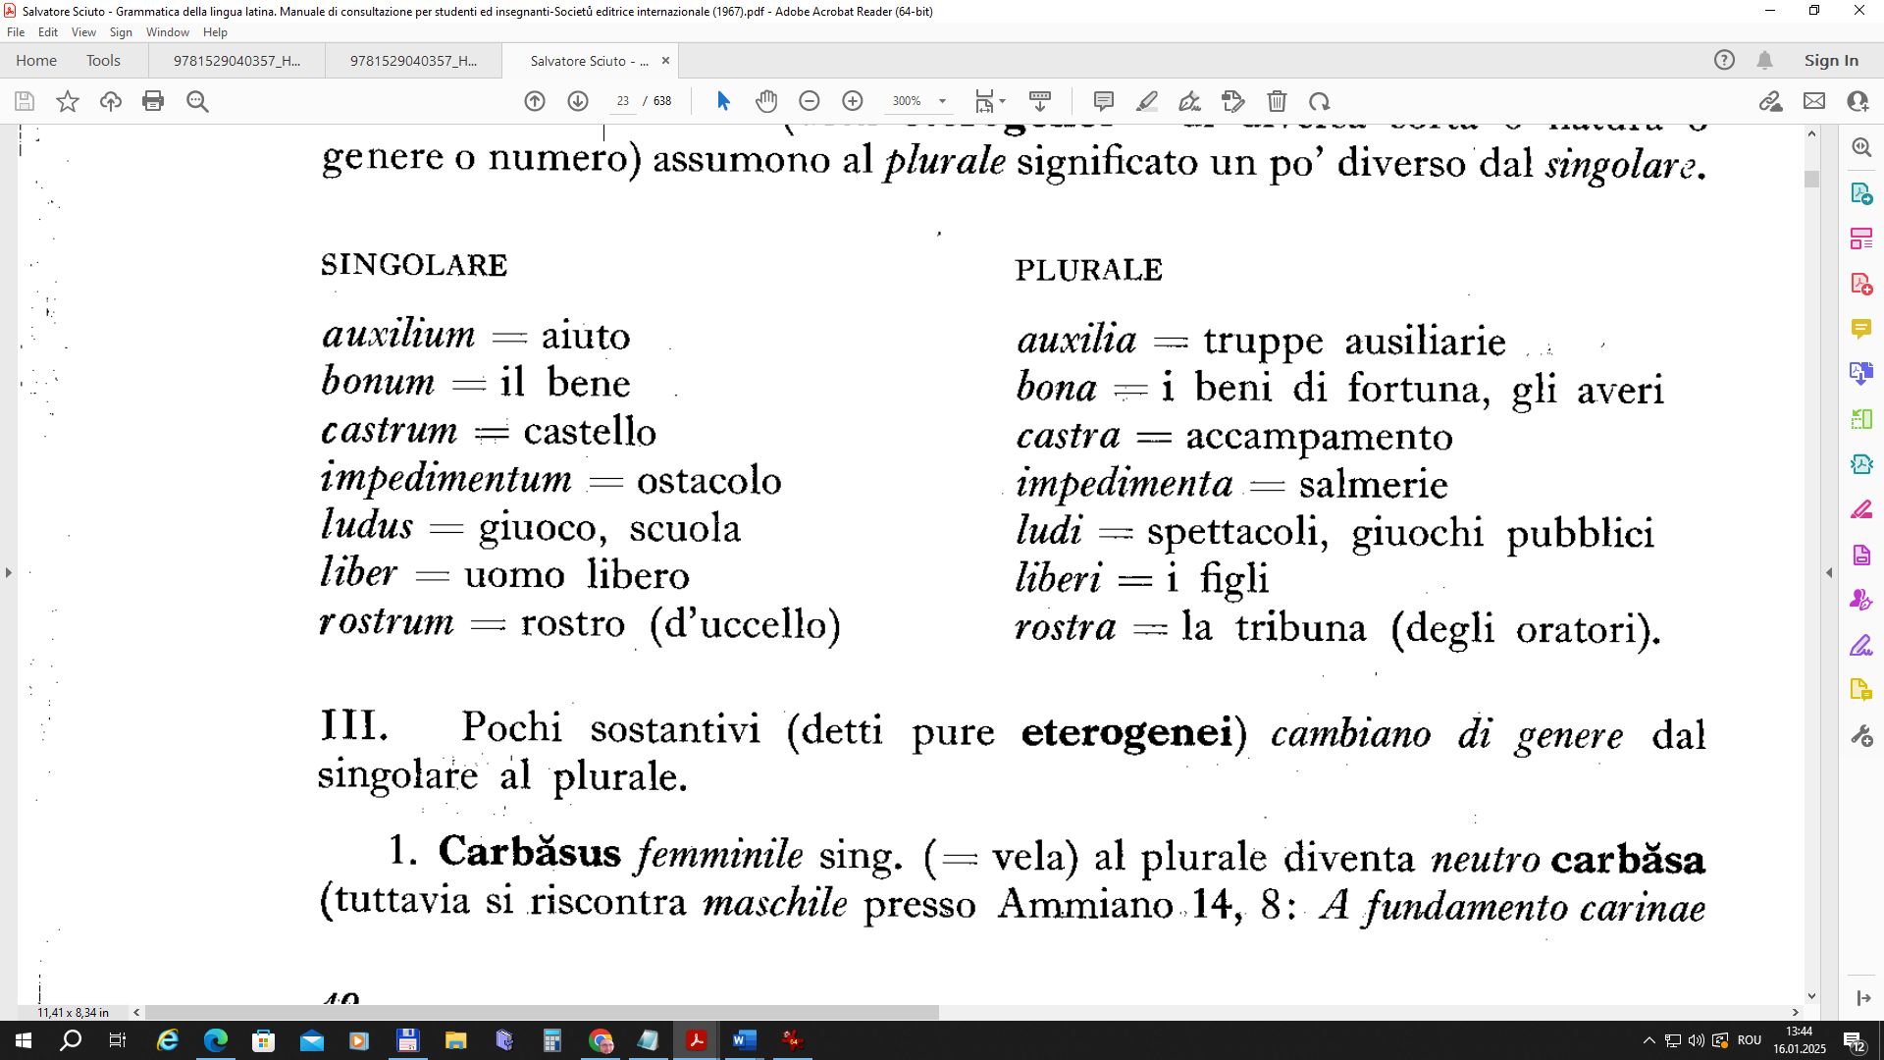
Task: Open the View menu
Action: [83, 32]
